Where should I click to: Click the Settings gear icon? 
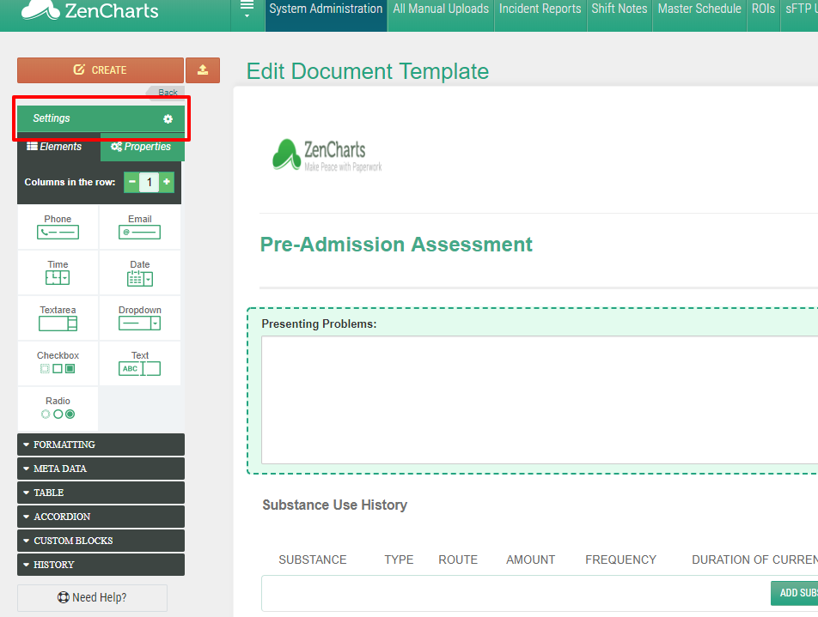pos(168,118)
